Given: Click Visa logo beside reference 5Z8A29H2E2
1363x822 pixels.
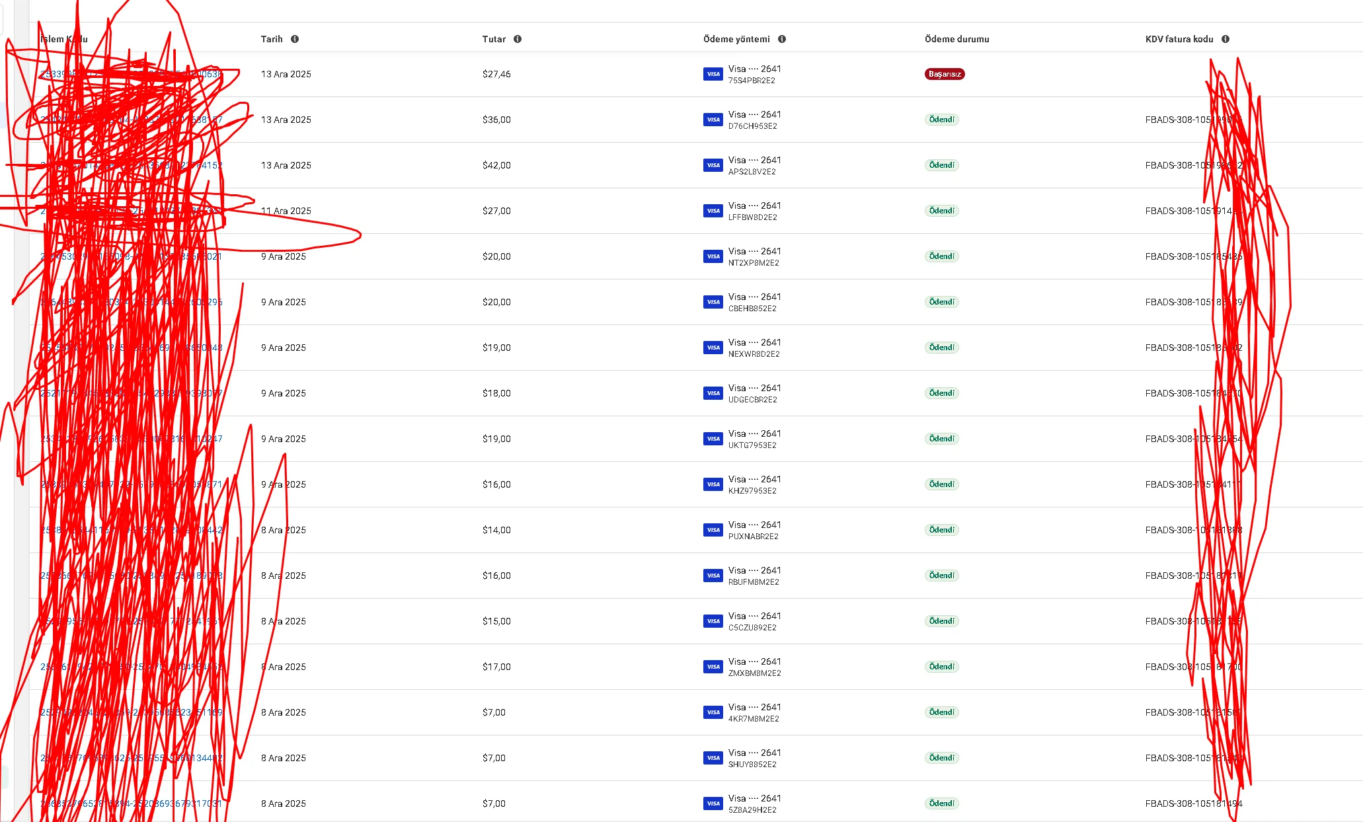Looking at the screenshot, I should [713, 803].
